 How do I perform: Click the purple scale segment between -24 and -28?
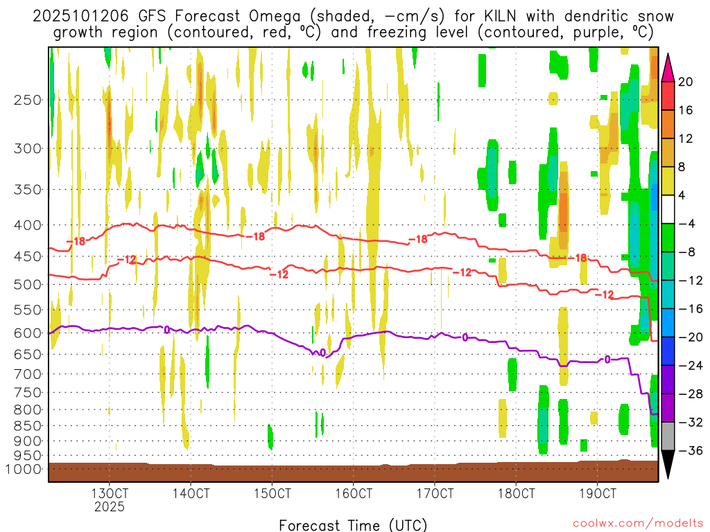[668, 380]
